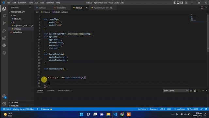Screen dimensions: 209x118
Task: Collapse AGORA WEB APP folder section
Action: (21, 12)
